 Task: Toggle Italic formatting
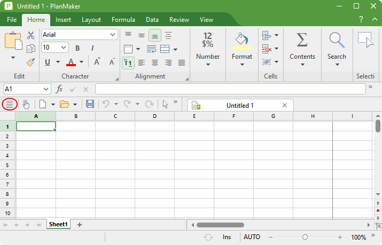(92, 48)
